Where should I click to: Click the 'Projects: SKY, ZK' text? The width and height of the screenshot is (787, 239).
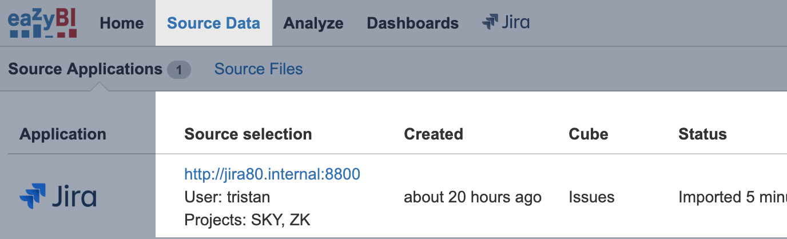tap(247, 220)
